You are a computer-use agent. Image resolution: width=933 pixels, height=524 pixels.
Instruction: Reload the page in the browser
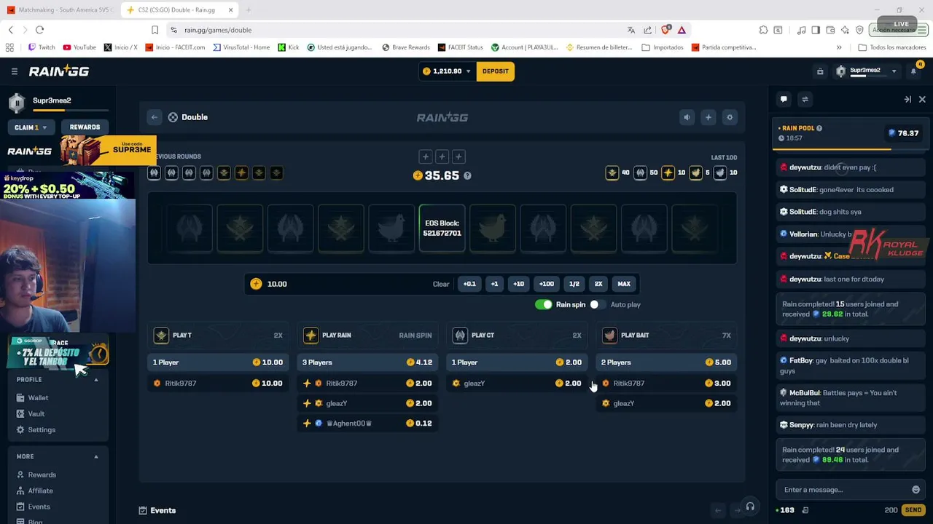(x=39, y=30)
